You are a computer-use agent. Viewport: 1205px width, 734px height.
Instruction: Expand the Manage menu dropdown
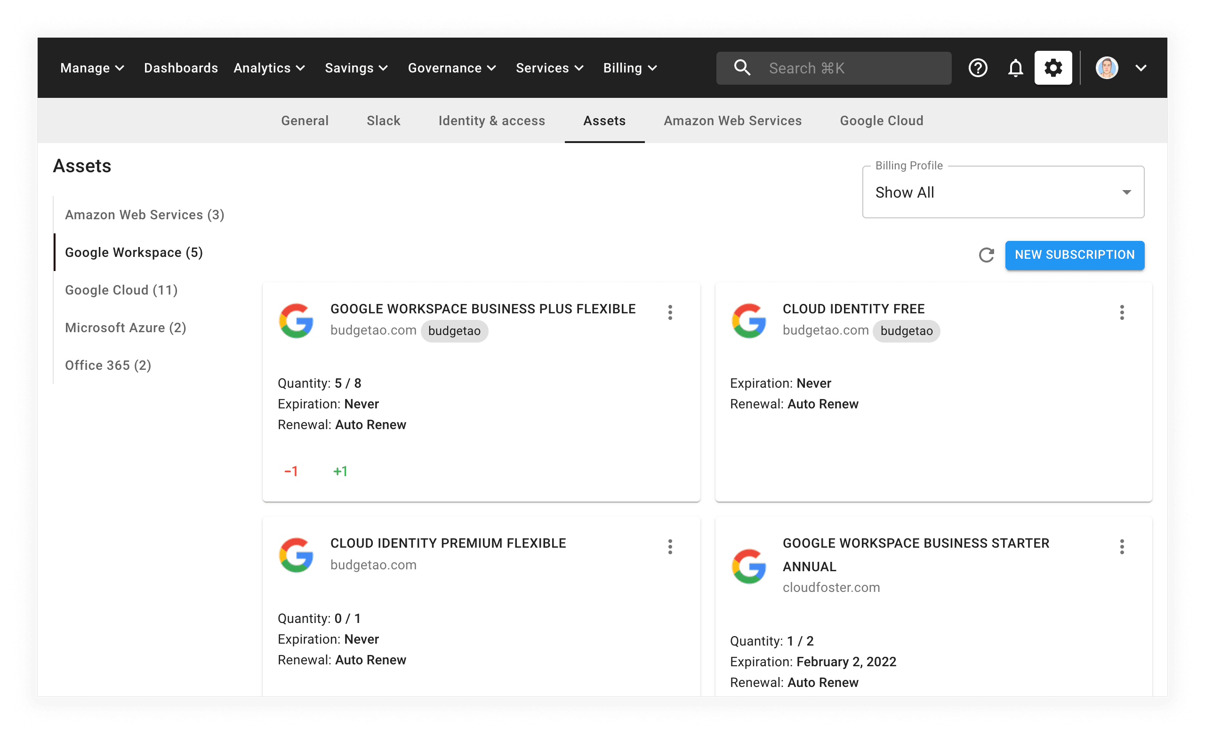(x=92, y=68)
